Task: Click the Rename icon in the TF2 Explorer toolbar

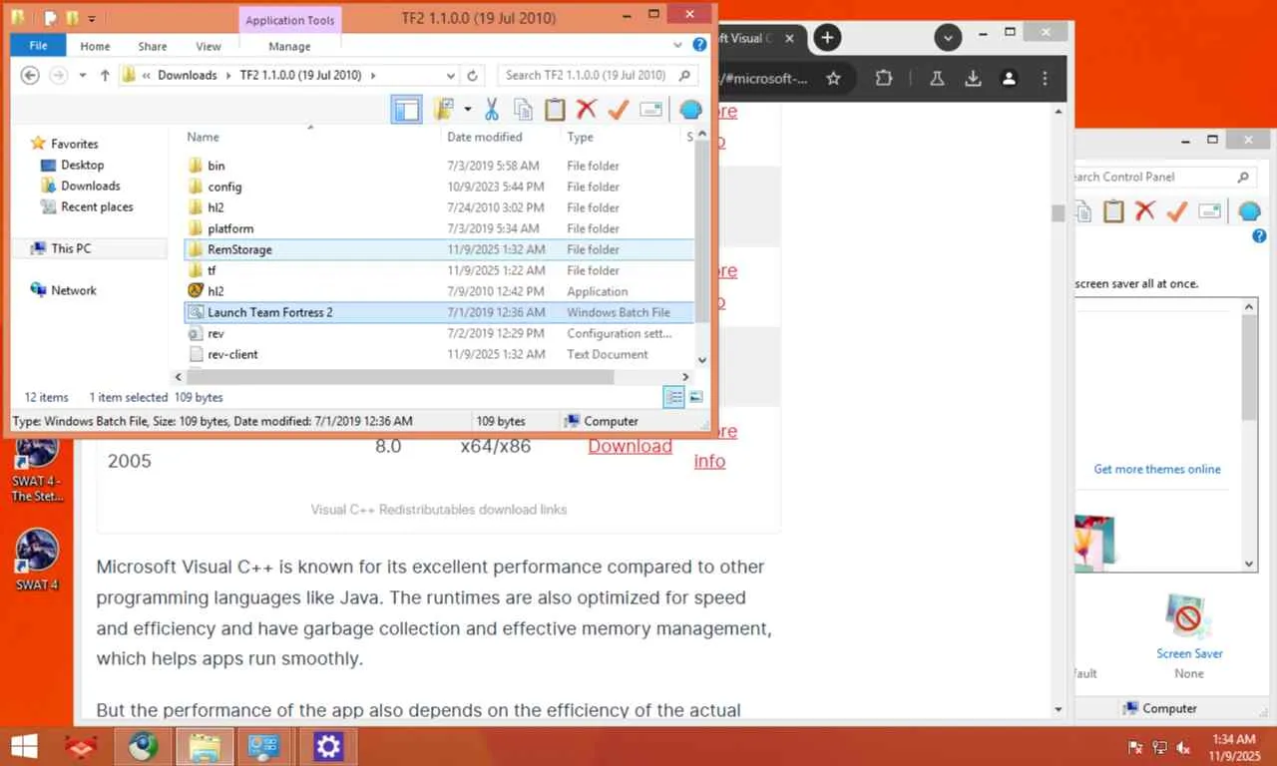Action: [651, 109]
